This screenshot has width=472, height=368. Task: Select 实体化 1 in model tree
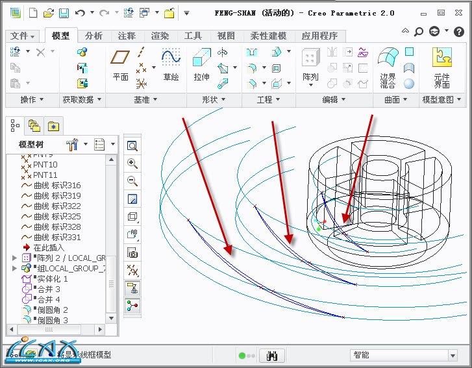[x=52, y=278]
